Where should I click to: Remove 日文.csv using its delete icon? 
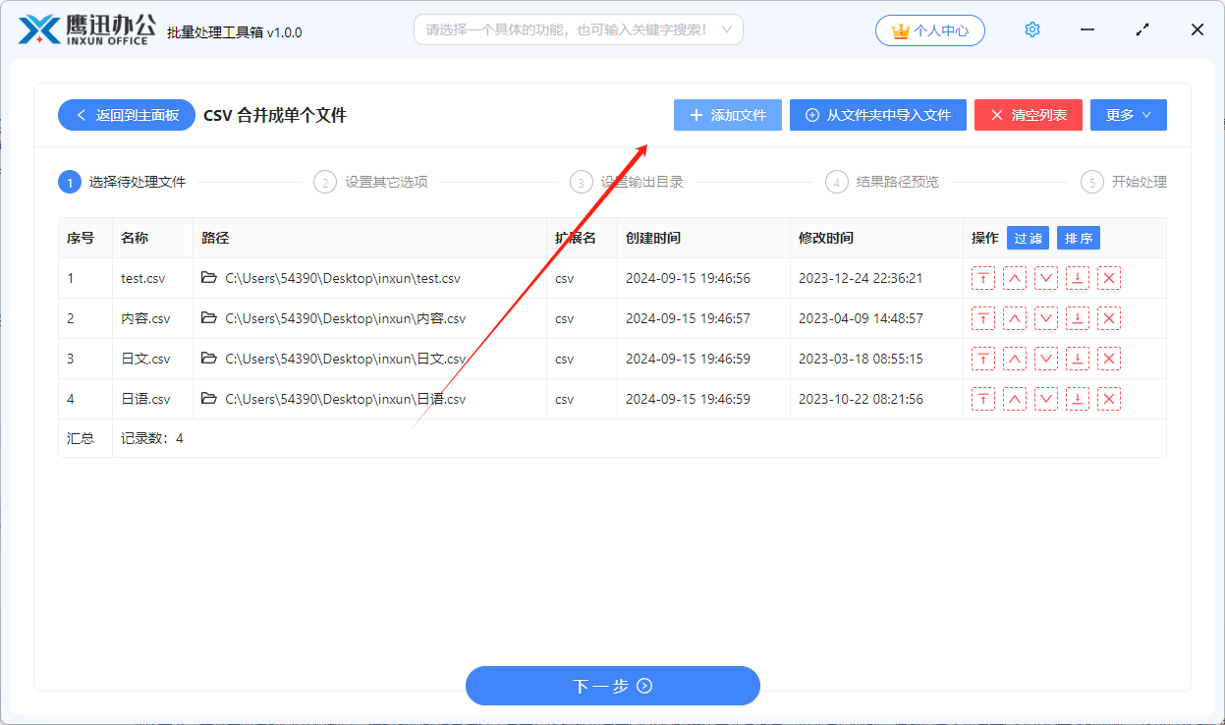click(x=1109, y=359)
